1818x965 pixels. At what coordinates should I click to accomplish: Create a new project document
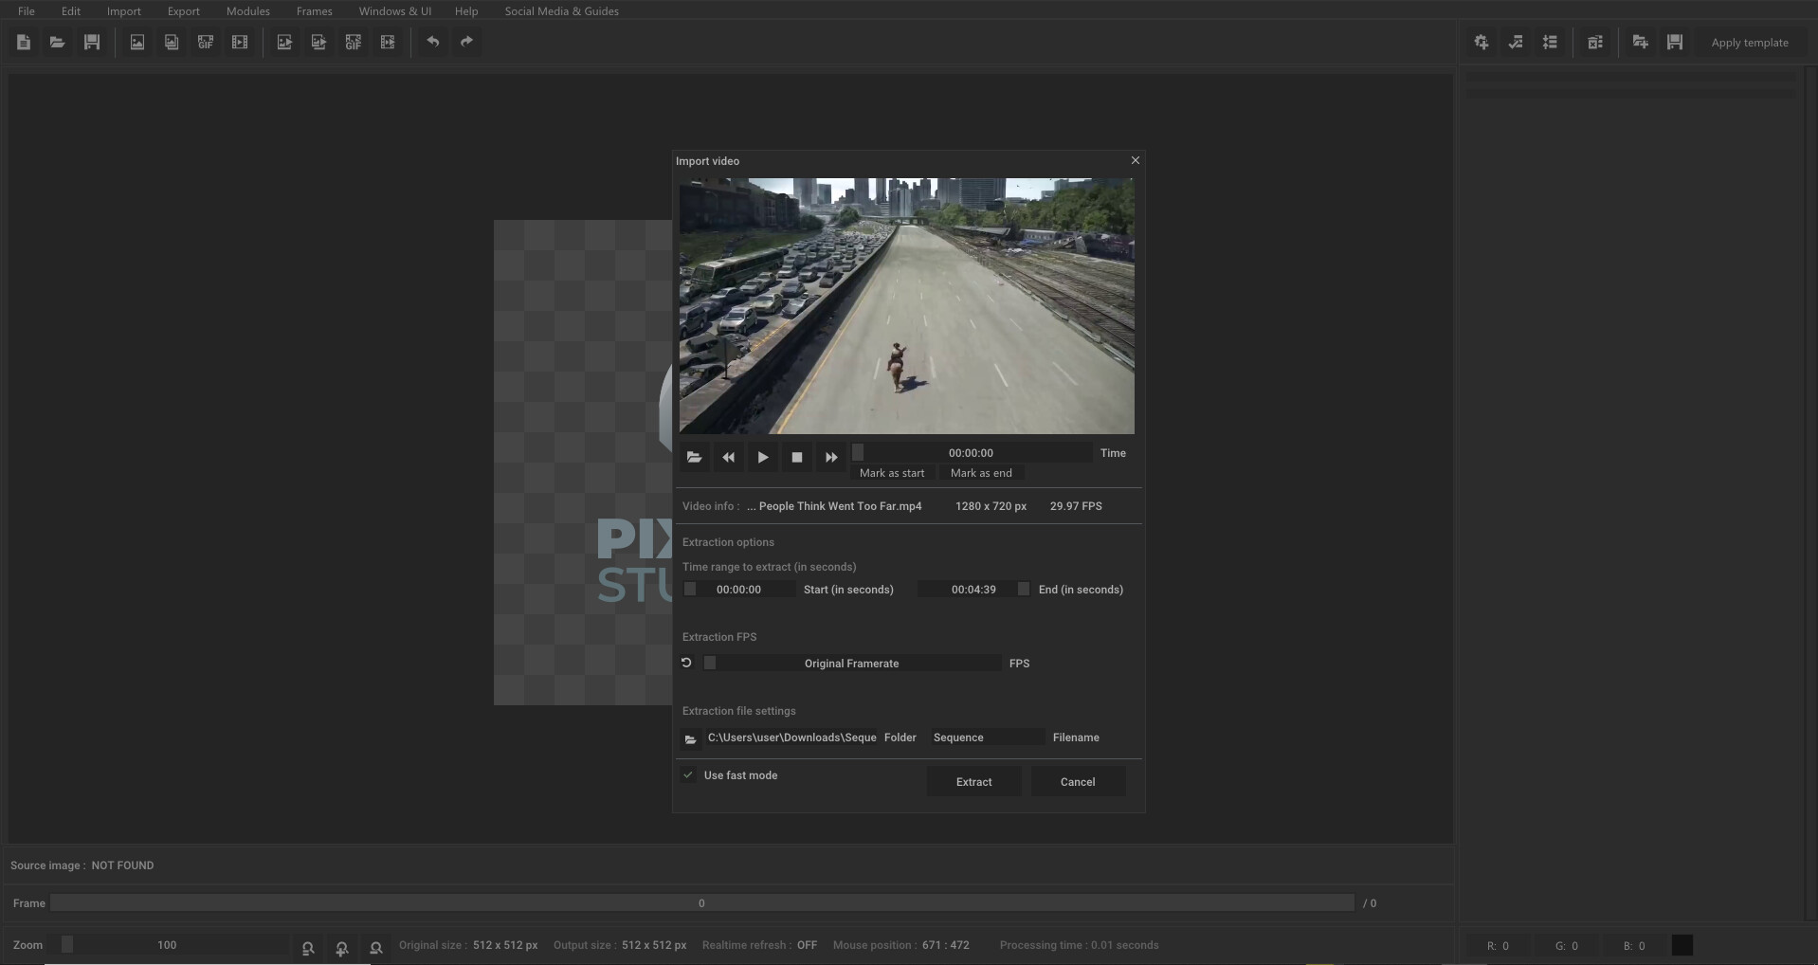pos(24,42)
